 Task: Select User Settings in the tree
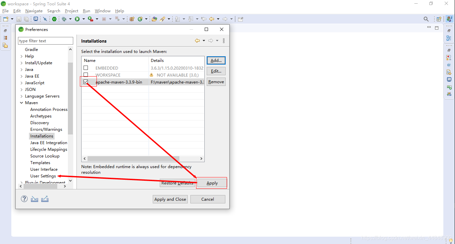pos(43,176)
